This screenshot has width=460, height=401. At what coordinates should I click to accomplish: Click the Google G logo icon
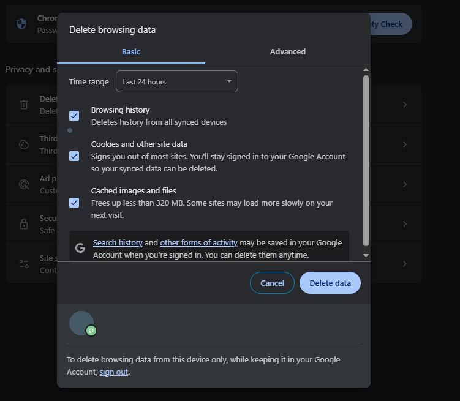tap(80, 248)
